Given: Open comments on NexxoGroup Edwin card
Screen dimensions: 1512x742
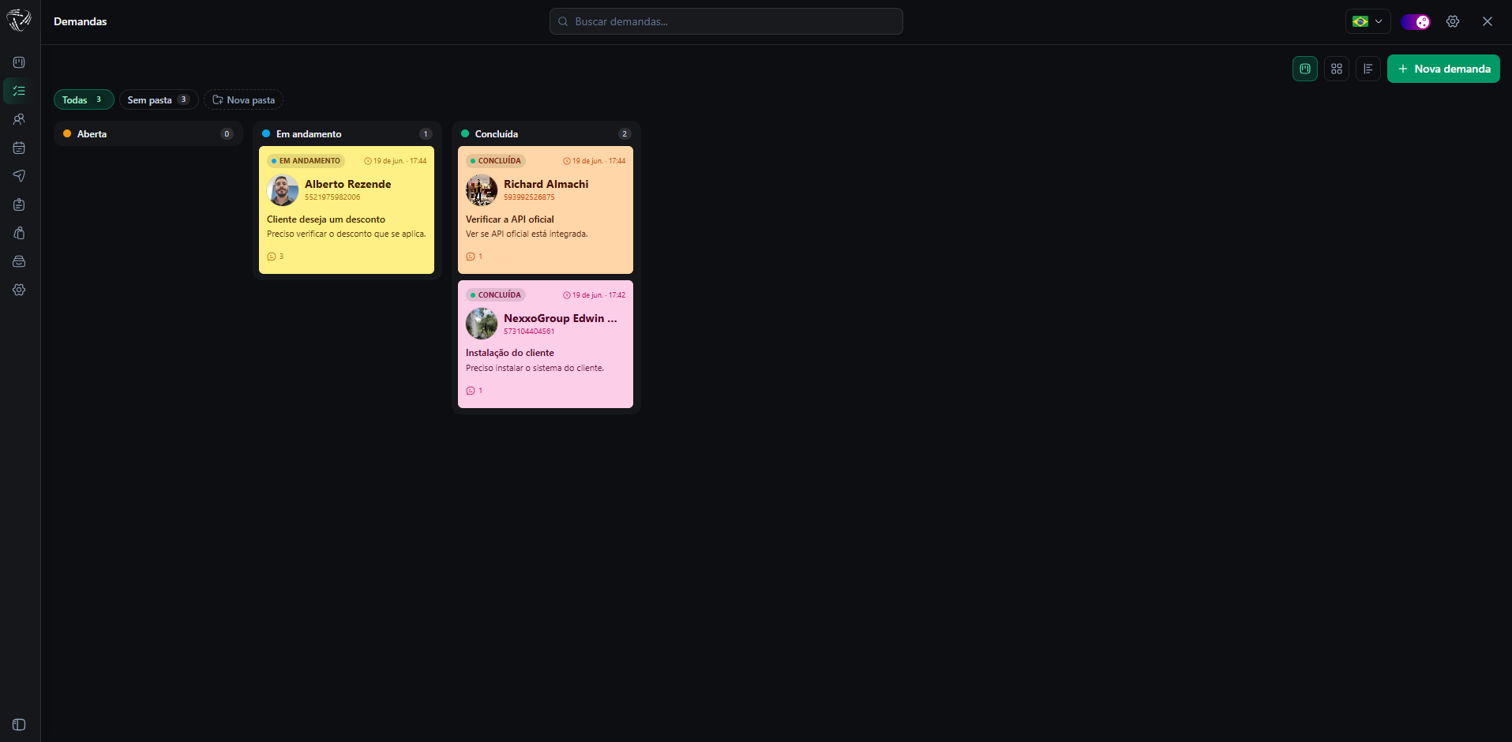Looking at the screenshot, I should (x=475, y=391).
